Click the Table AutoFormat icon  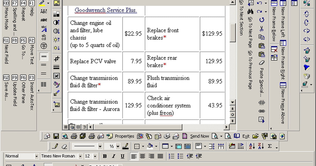click(232, 146)
